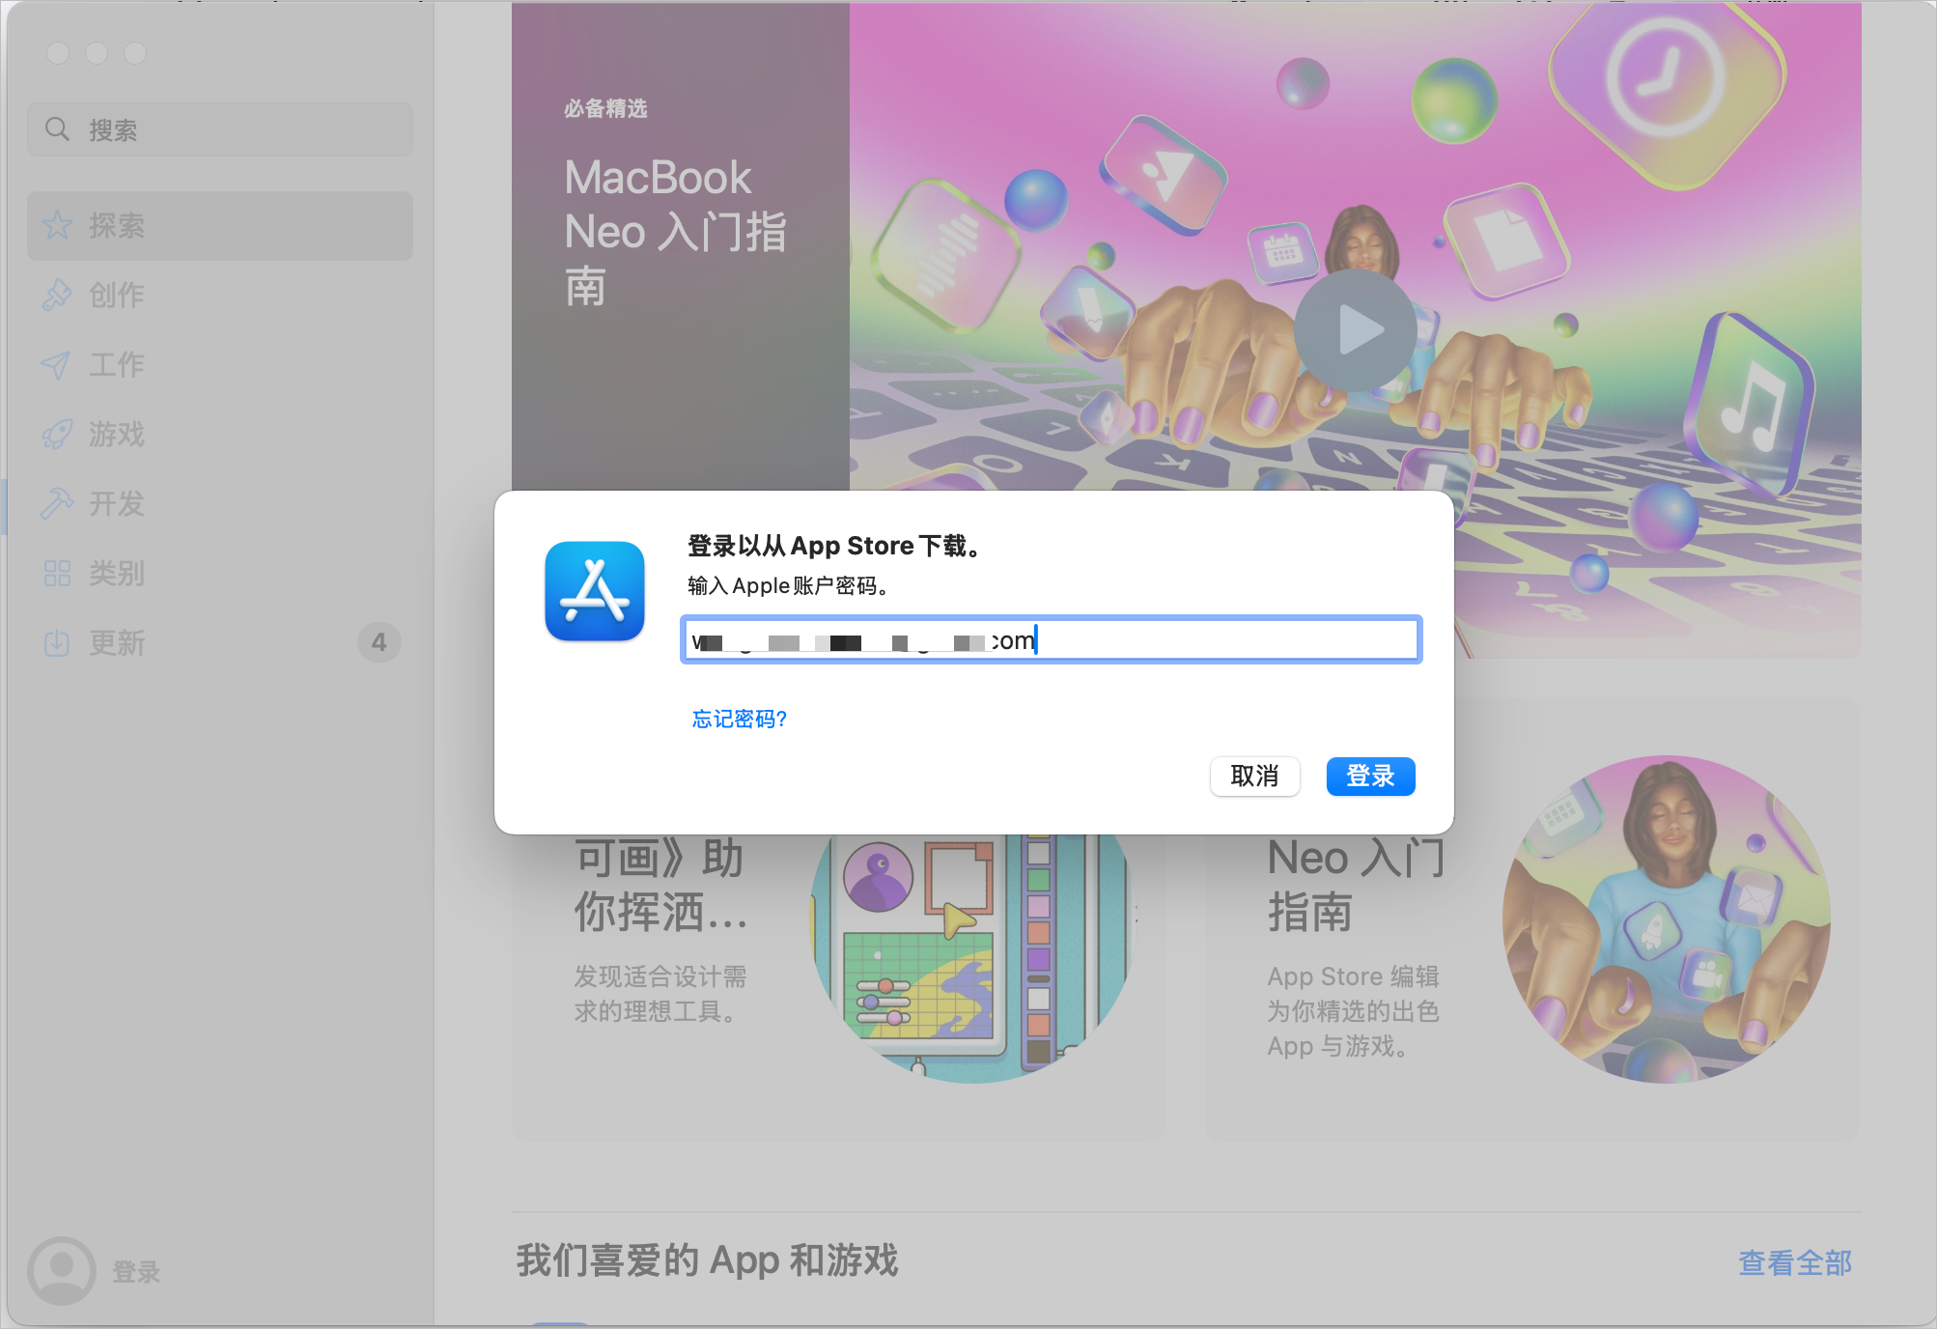Viewport: 1937px width, 1329px height.
Task: Focus the Apple account password field
Action: pyautogui.click(x=1051, y=639)
